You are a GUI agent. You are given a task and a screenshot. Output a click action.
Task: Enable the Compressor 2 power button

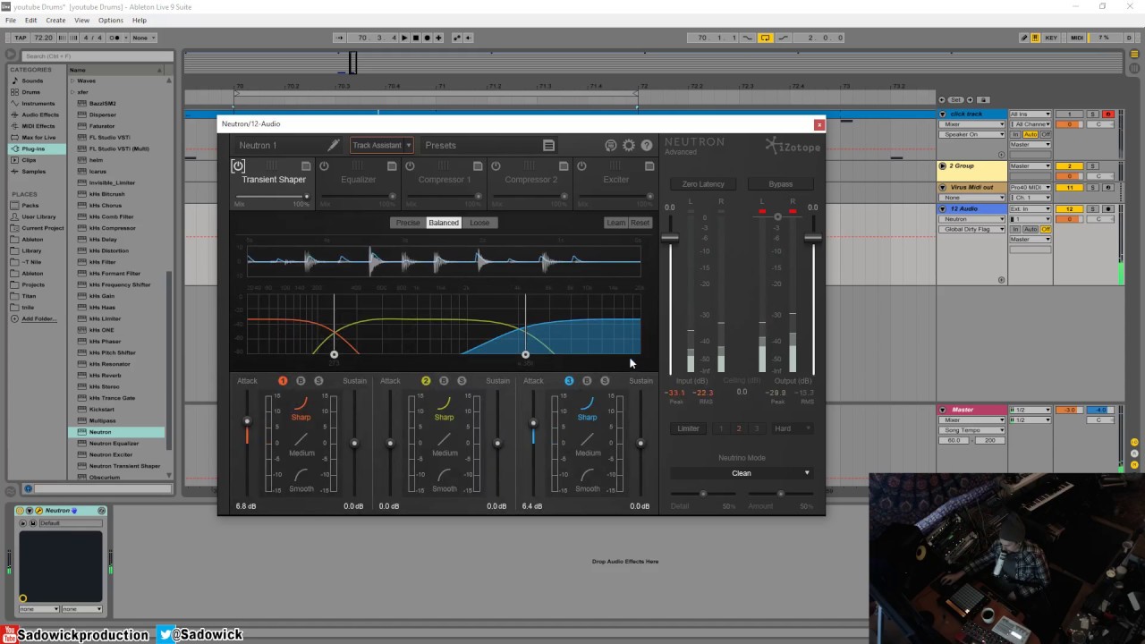pyautogui.click(x=496, y=165)
